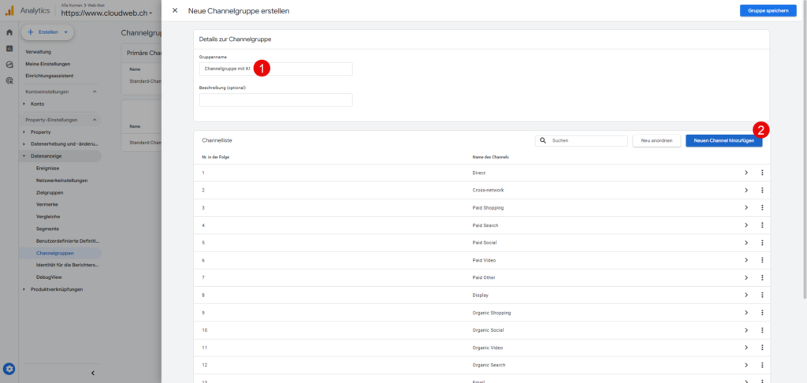
Task: Open Advertising icon in left rail
Action: pos(9,80)
